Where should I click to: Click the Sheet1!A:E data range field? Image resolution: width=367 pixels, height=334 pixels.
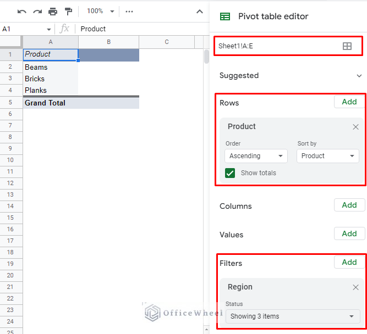[288, 46]
